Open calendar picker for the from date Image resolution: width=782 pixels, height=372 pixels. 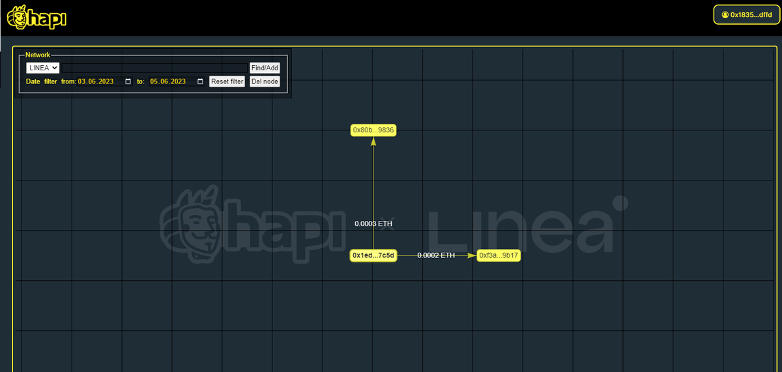coord(128,81)
